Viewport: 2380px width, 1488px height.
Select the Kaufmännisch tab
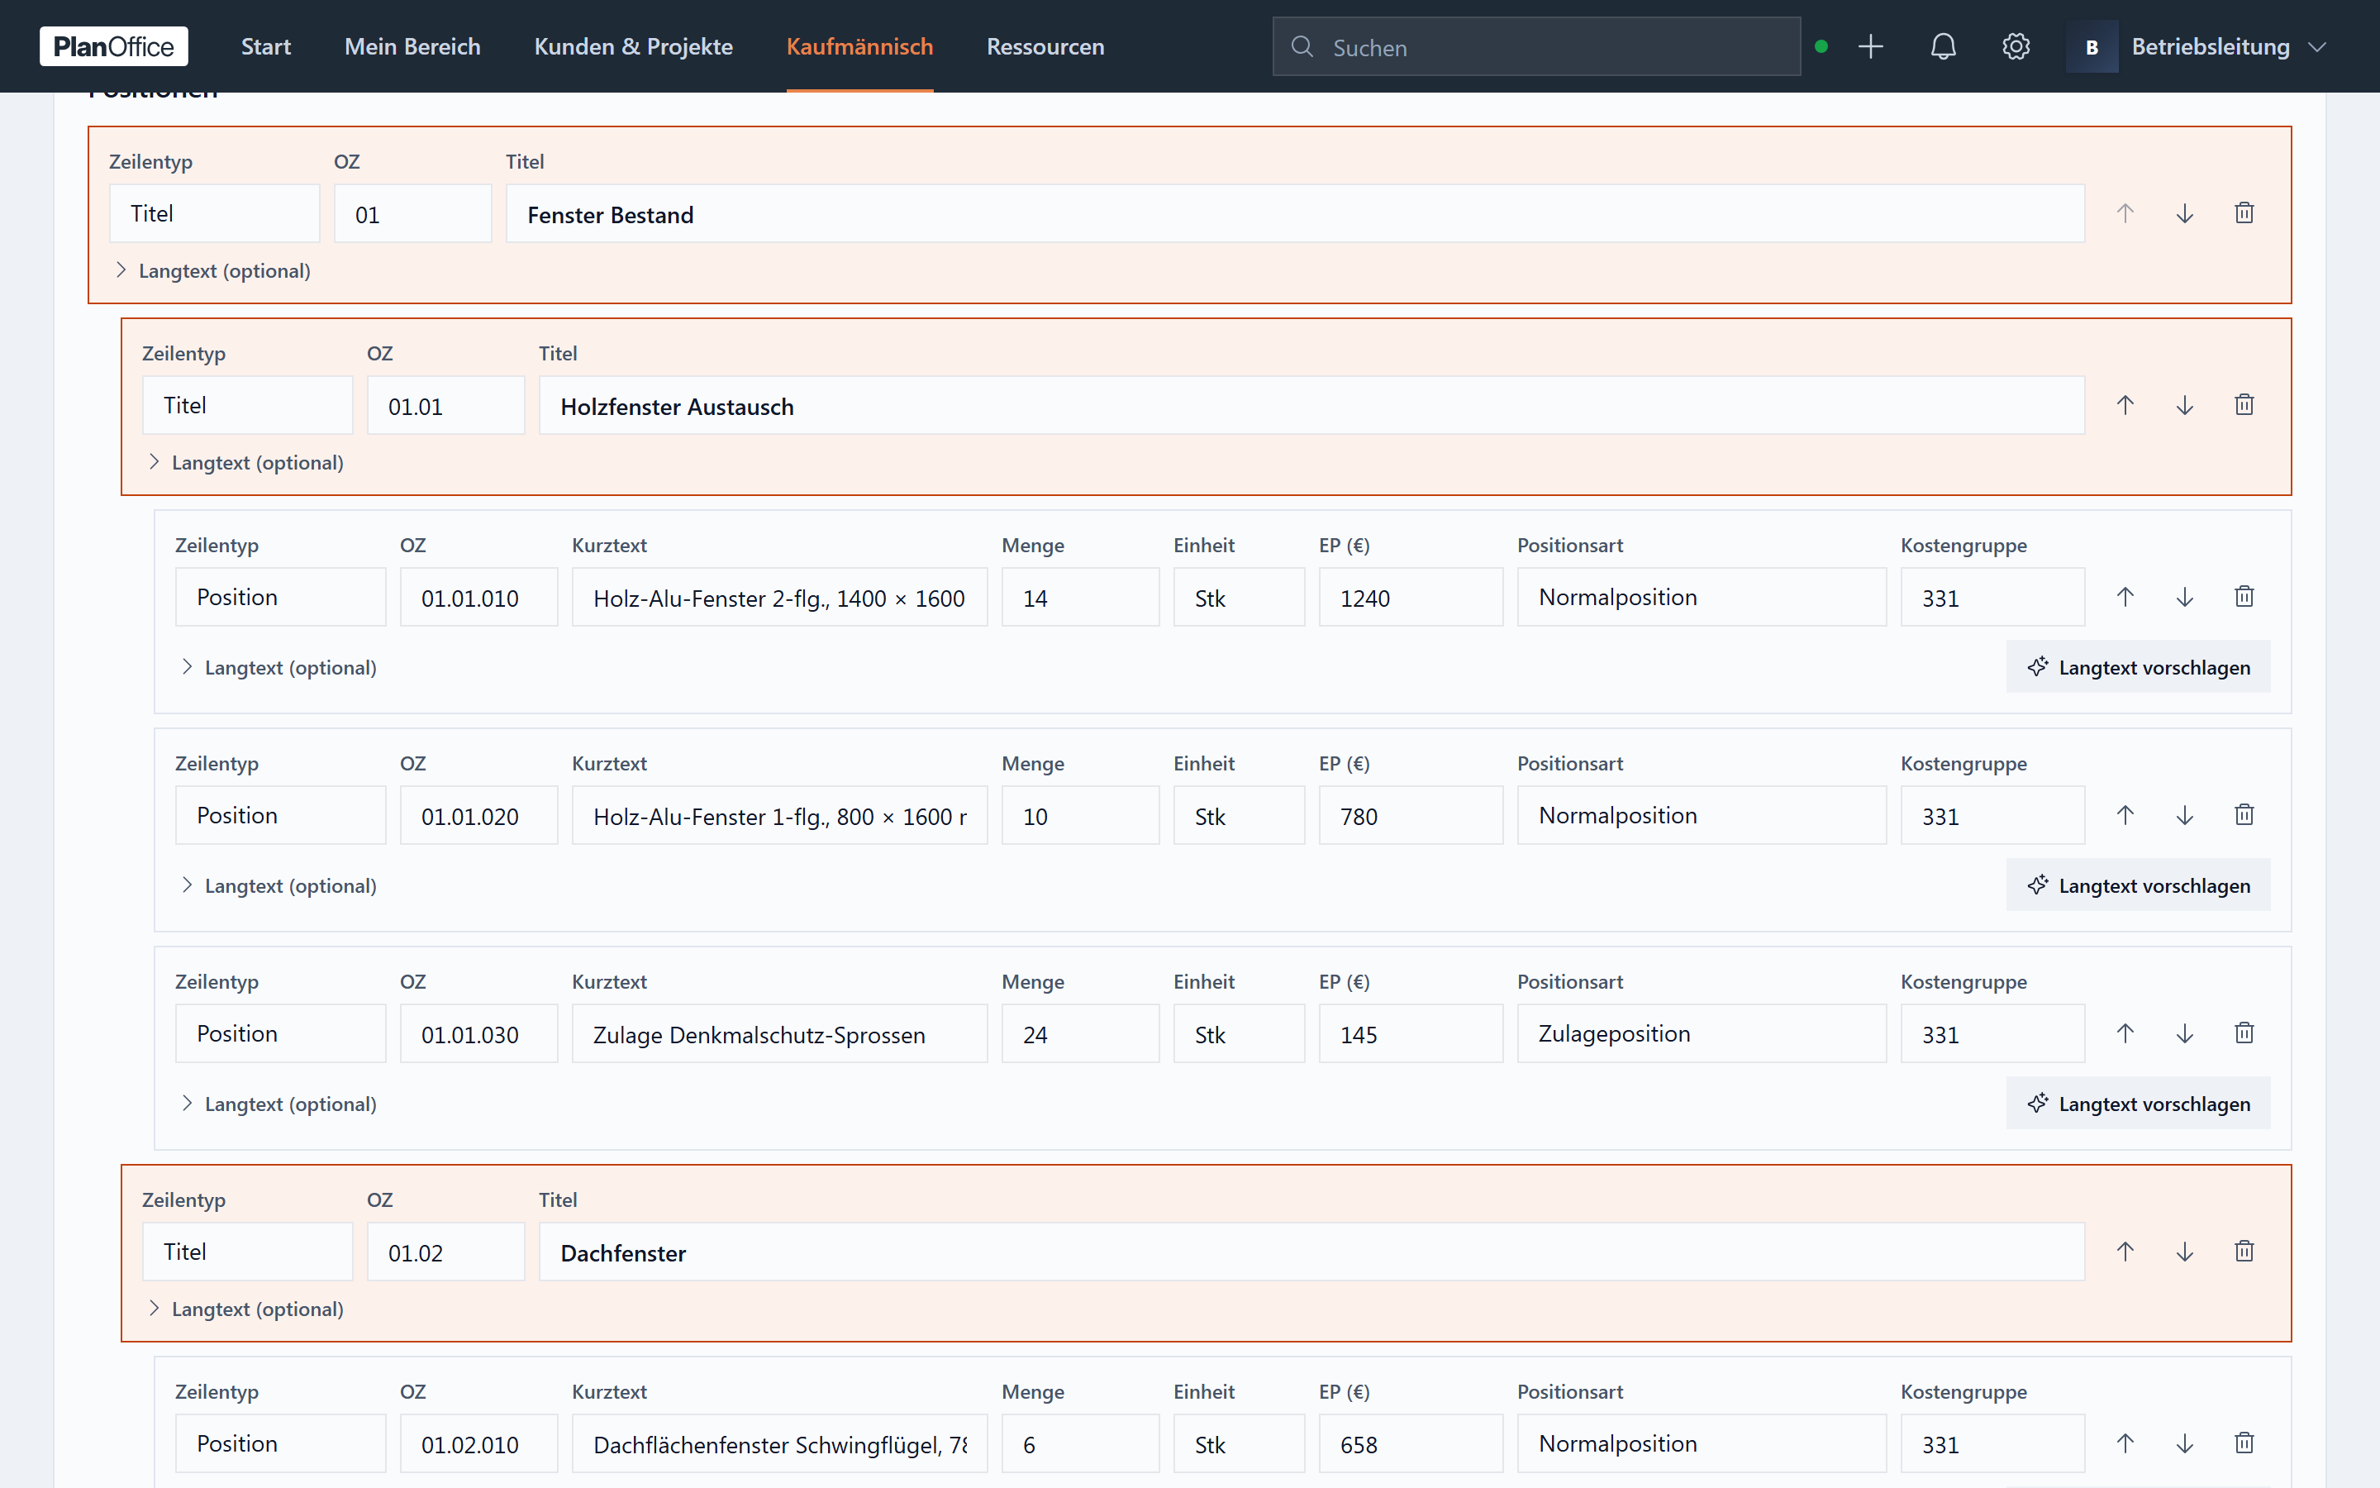tap(859, 46)
